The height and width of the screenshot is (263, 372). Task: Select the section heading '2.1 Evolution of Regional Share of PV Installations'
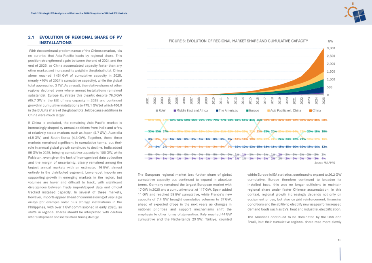pos(75,40)
